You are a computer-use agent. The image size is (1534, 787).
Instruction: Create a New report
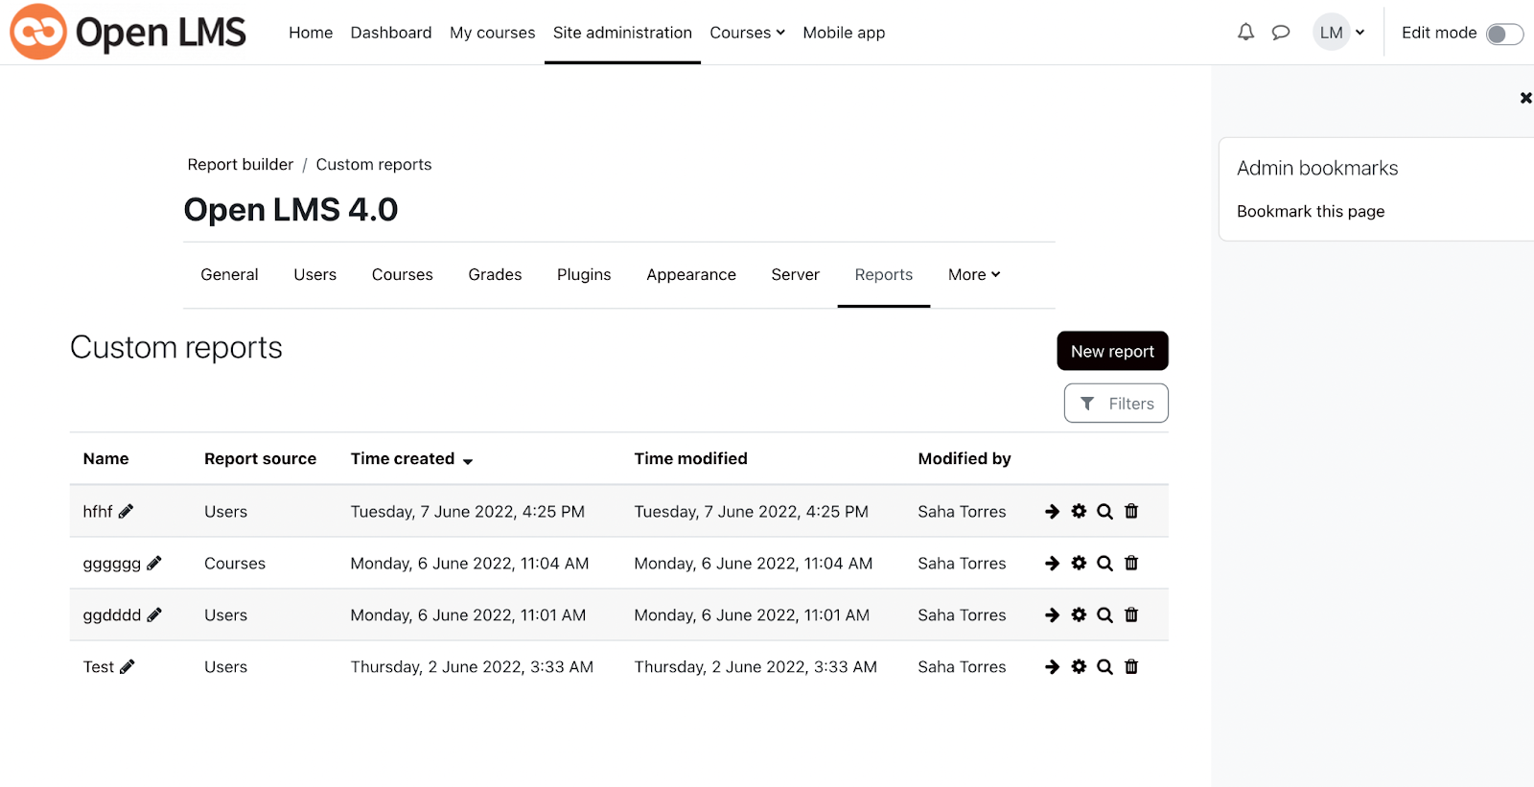tap(1112, 351)
